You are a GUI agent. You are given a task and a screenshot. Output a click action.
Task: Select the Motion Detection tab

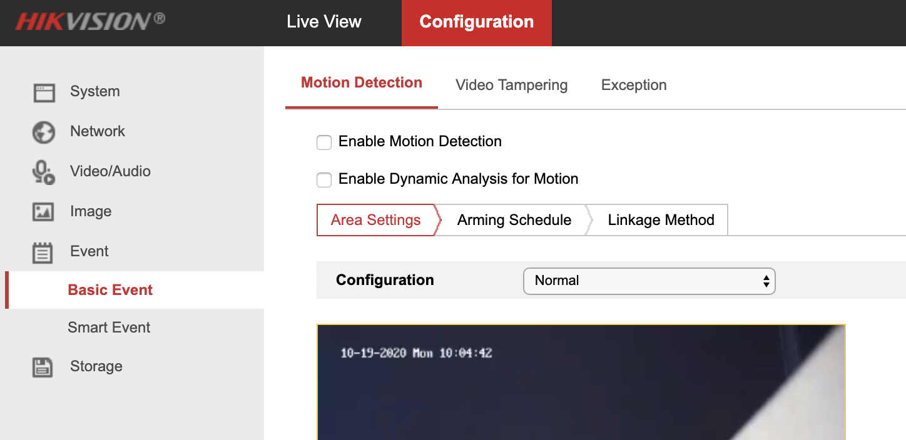361,82
